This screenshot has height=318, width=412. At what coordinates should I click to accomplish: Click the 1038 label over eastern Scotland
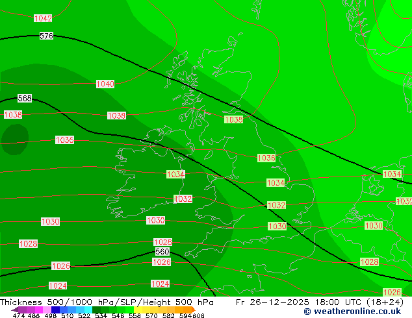[233, 119]
